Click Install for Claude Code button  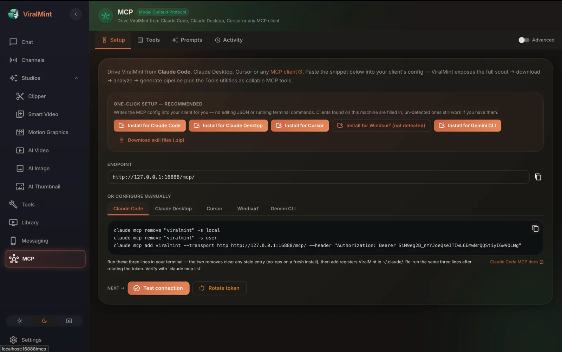tap(150, 126)
